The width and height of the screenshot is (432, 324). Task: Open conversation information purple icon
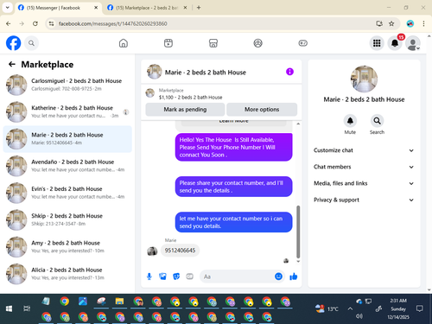coord(289,72)
